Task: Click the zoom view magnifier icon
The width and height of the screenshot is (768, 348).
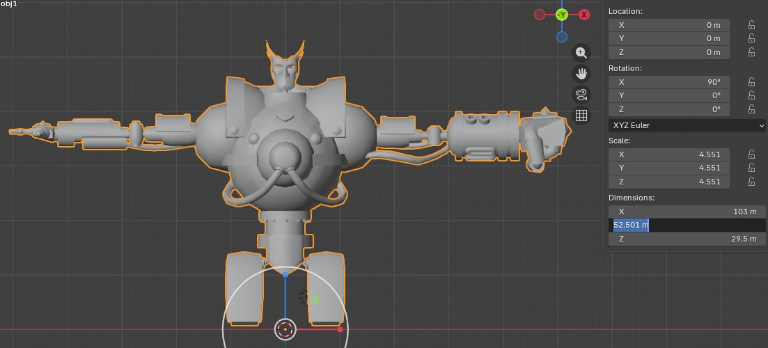Action: point(581,52)
